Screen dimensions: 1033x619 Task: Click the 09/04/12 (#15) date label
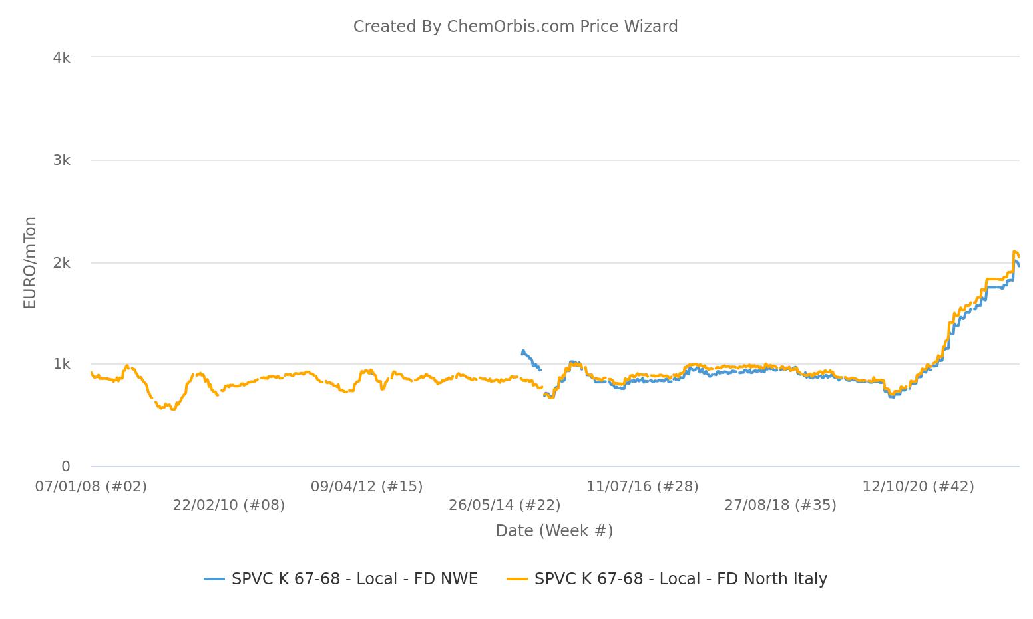(367, 487)
